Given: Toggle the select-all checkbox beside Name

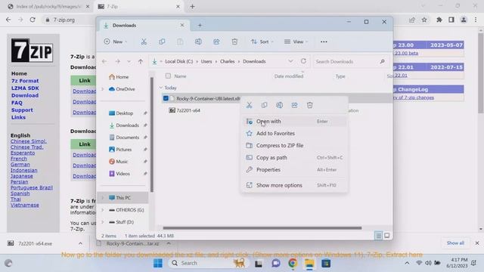Looking at the screenshot, I should [x=168, y=76].
